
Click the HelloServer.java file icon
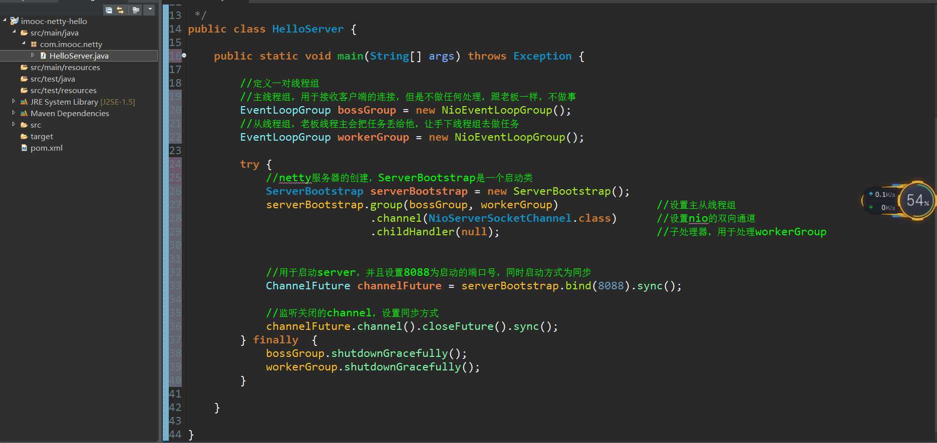tap(43, 56)
